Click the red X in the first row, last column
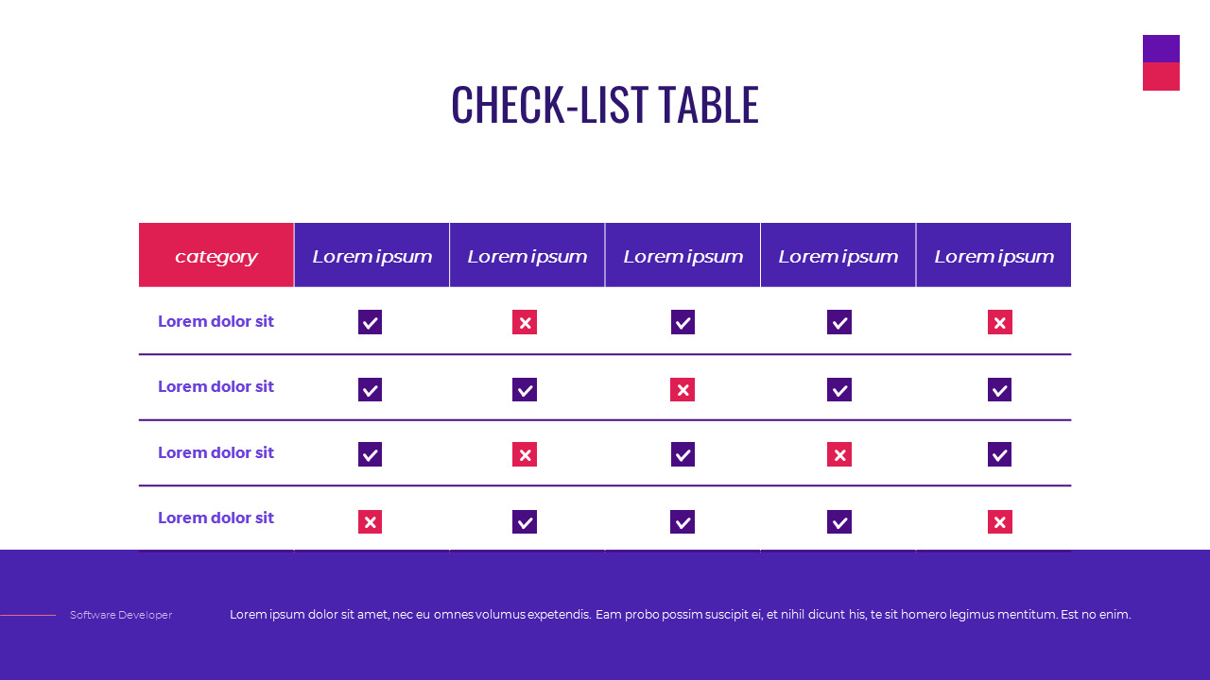This screenshot has height=680, width=1210. click(x=1000, y=322)
